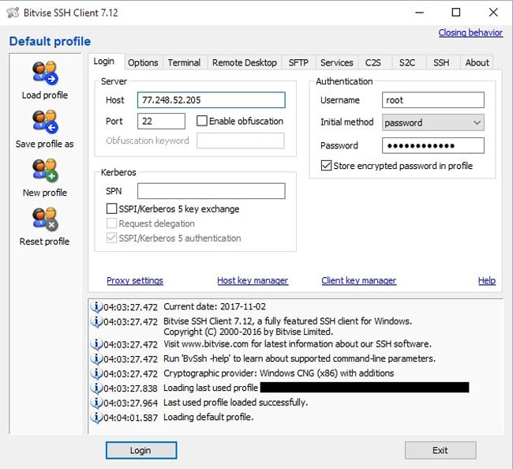Click info icon beside Visit www.bitvise.com entry

96,344
